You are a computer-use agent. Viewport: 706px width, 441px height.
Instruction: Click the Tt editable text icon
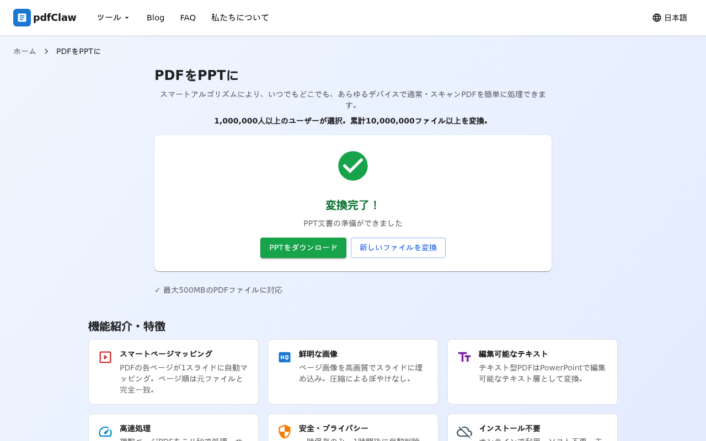464,357
